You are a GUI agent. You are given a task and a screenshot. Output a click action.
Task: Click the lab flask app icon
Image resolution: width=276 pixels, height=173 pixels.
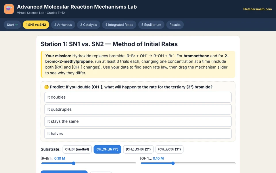[9, 9]
